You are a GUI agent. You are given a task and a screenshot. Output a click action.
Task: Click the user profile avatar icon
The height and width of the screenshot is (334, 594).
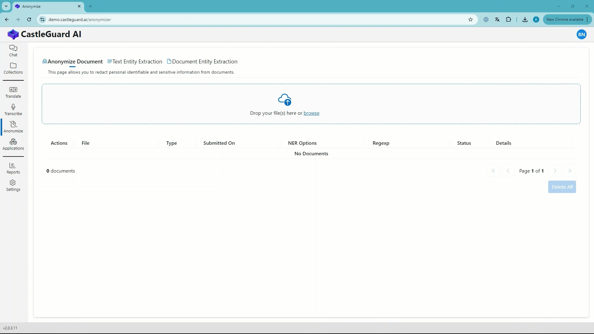pos(581,34)
